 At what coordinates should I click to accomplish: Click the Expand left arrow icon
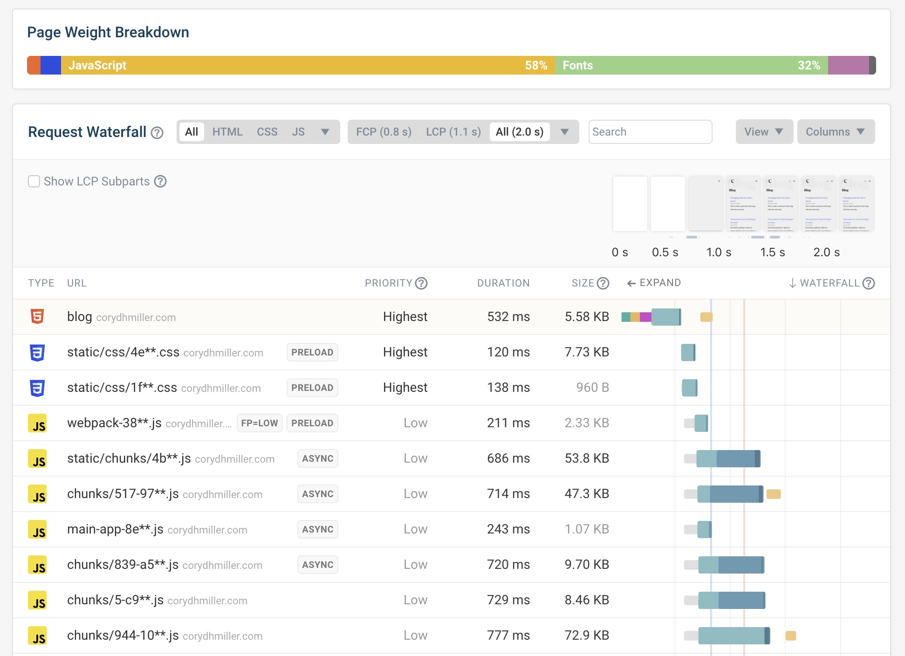(631, 283)
